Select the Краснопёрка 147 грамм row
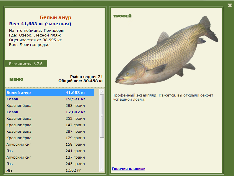Viewport: 234px width, 176px height. [50, 125]
